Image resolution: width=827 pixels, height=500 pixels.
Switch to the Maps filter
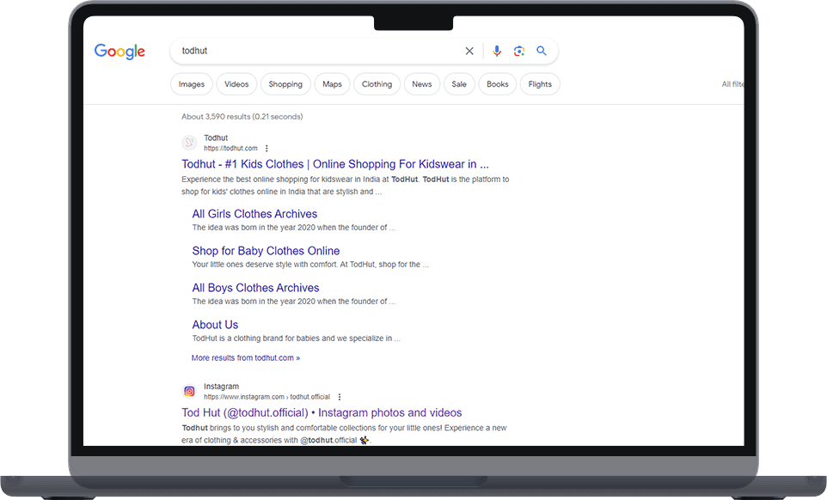click(x=333, y=84)
